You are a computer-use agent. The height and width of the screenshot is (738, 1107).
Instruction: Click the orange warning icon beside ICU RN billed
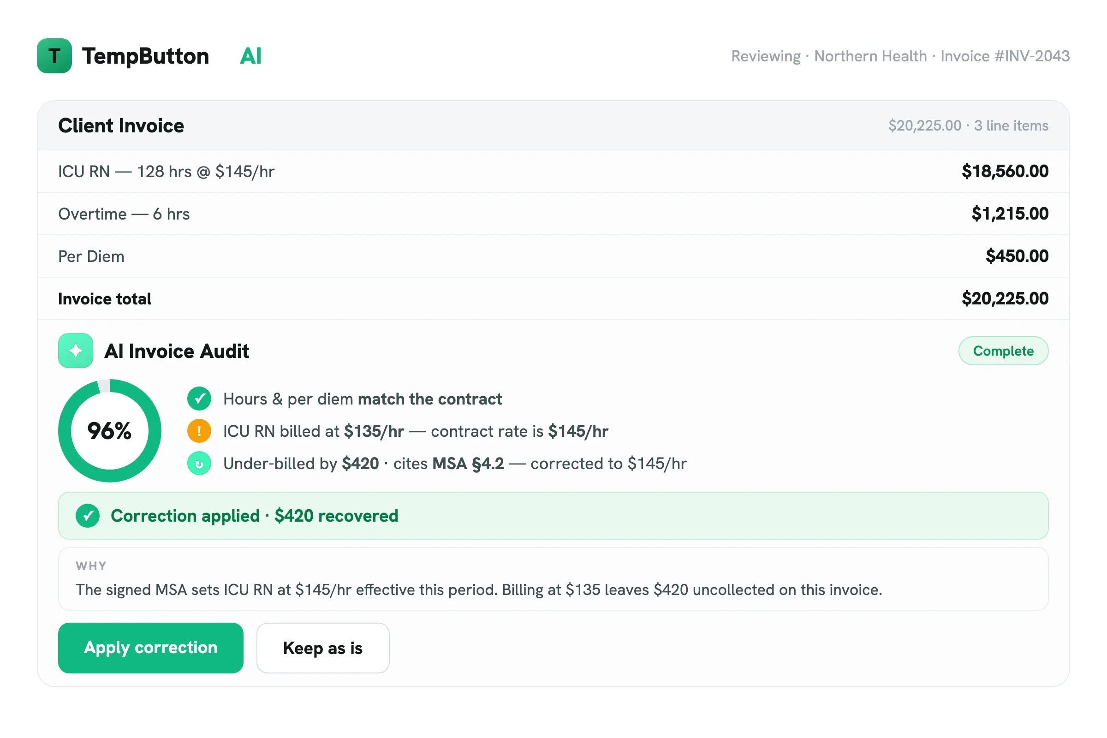[x=199, y=431]
